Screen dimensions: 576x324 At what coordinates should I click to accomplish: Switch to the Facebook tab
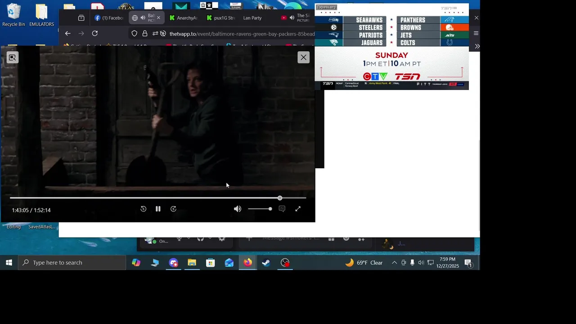tap(108, 18)
